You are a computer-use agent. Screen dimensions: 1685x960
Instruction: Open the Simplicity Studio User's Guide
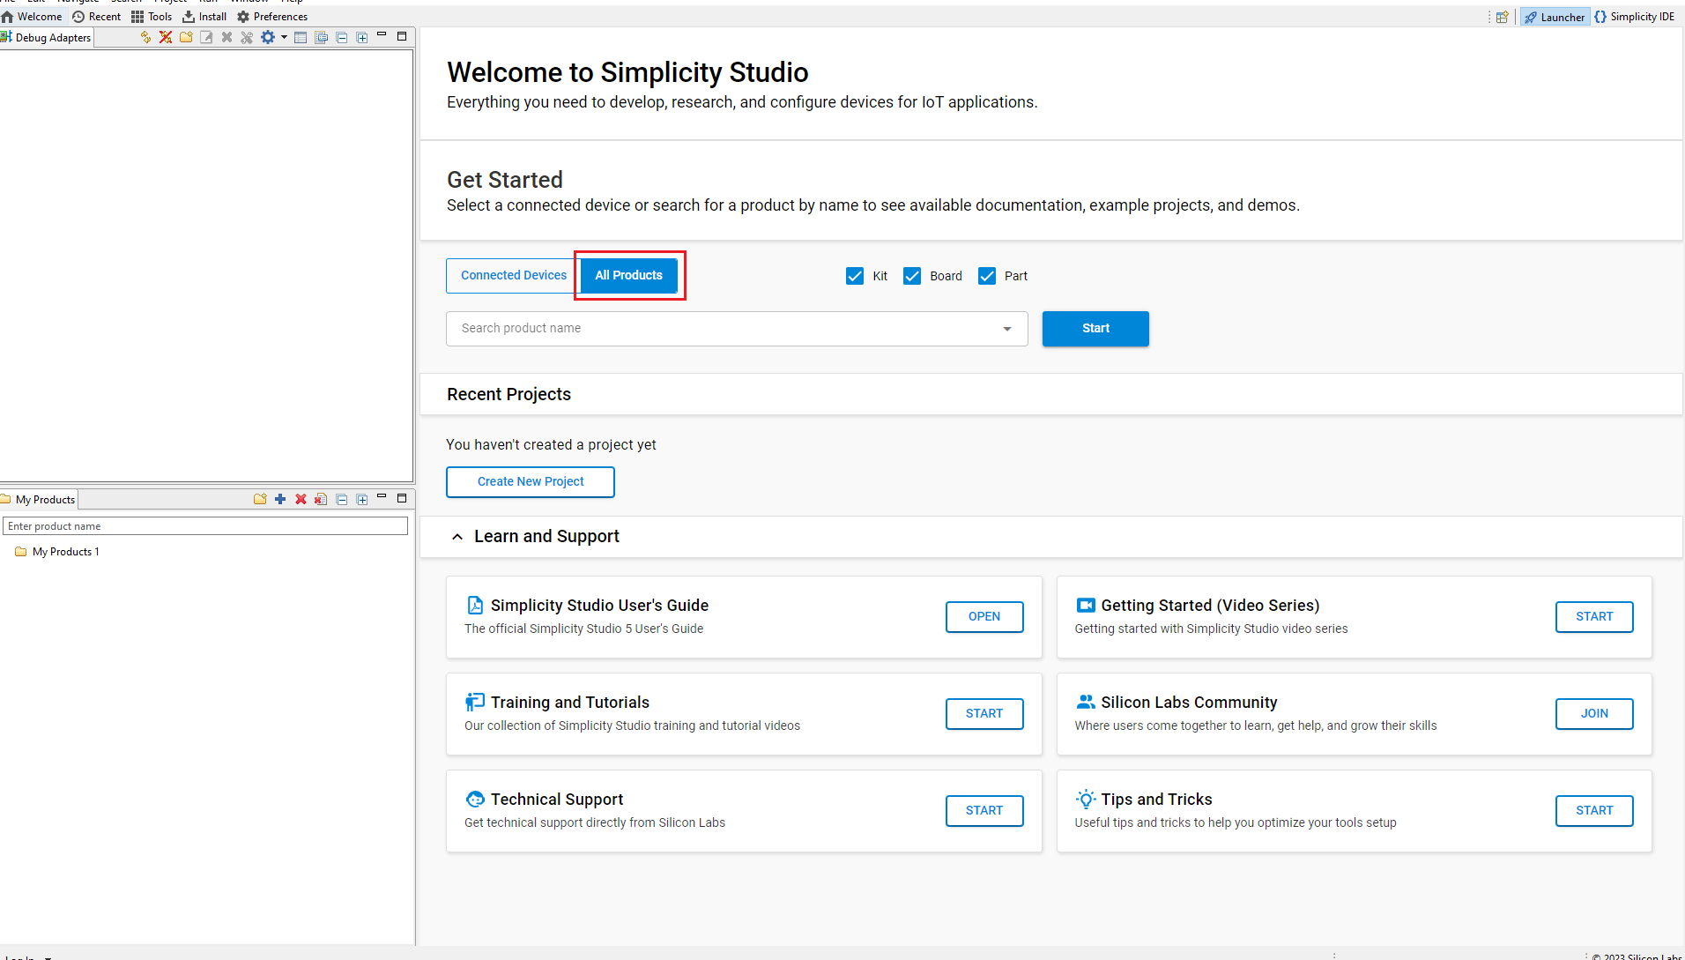coord(984,616)
